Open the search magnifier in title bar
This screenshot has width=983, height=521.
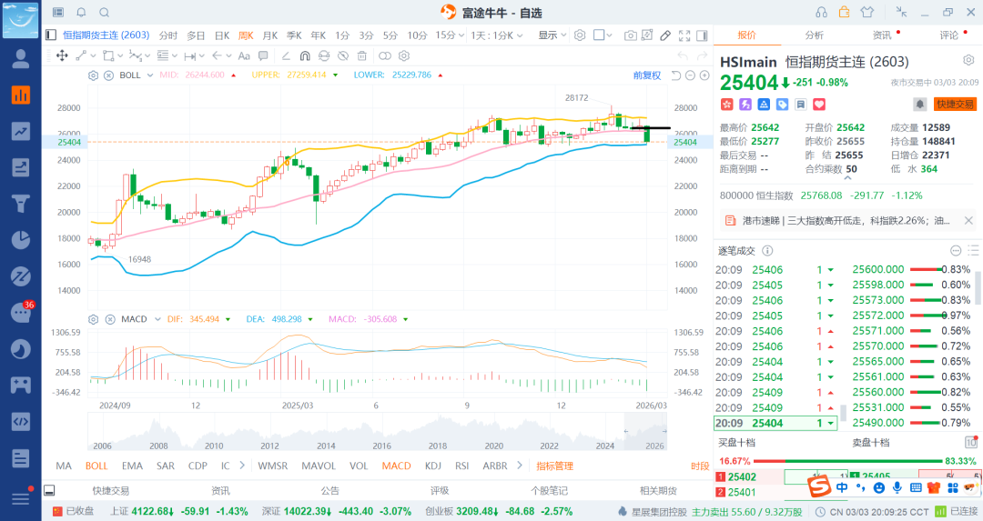tap(105, 13)
